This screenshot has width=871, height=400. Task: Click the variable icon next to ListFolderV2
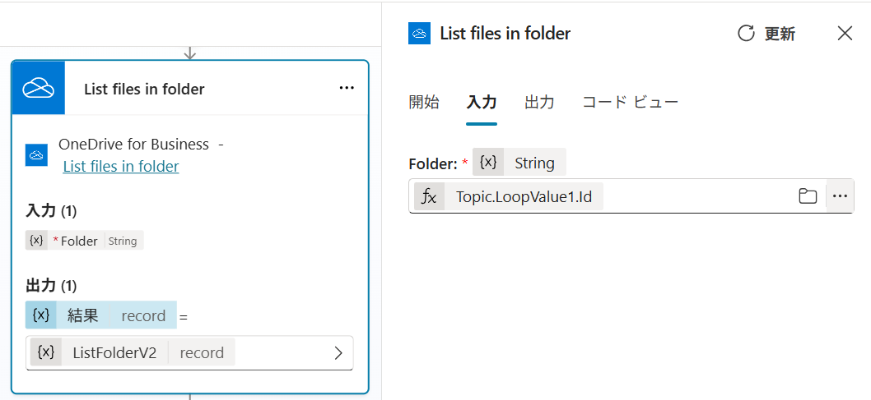46,352
